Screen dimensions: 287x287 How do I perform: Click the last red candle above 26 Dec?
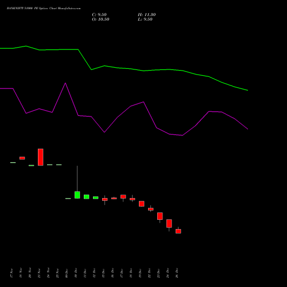pyautogui.click(x=179, y=231)
